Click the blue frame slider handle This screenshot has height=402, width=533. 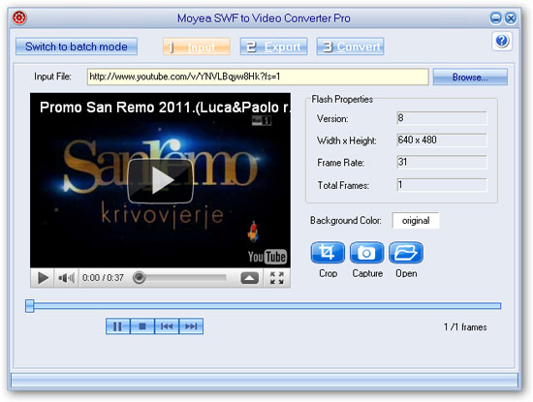pyautogui.click(x=30, y=306)
